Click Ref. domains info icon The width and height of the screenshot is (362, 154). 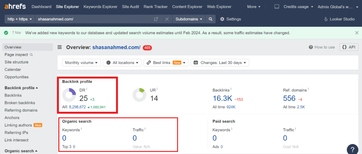coord(308,89)
